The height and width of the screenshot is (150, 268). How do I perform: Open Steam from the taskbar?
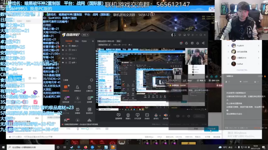tap(72, 147)
